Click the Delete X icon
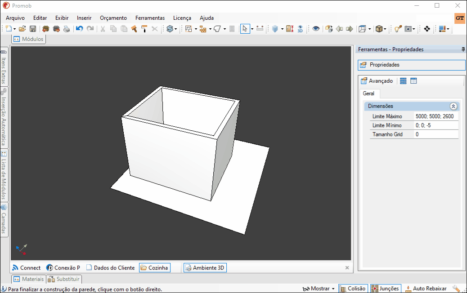467x293 pixels. (155, 29)
